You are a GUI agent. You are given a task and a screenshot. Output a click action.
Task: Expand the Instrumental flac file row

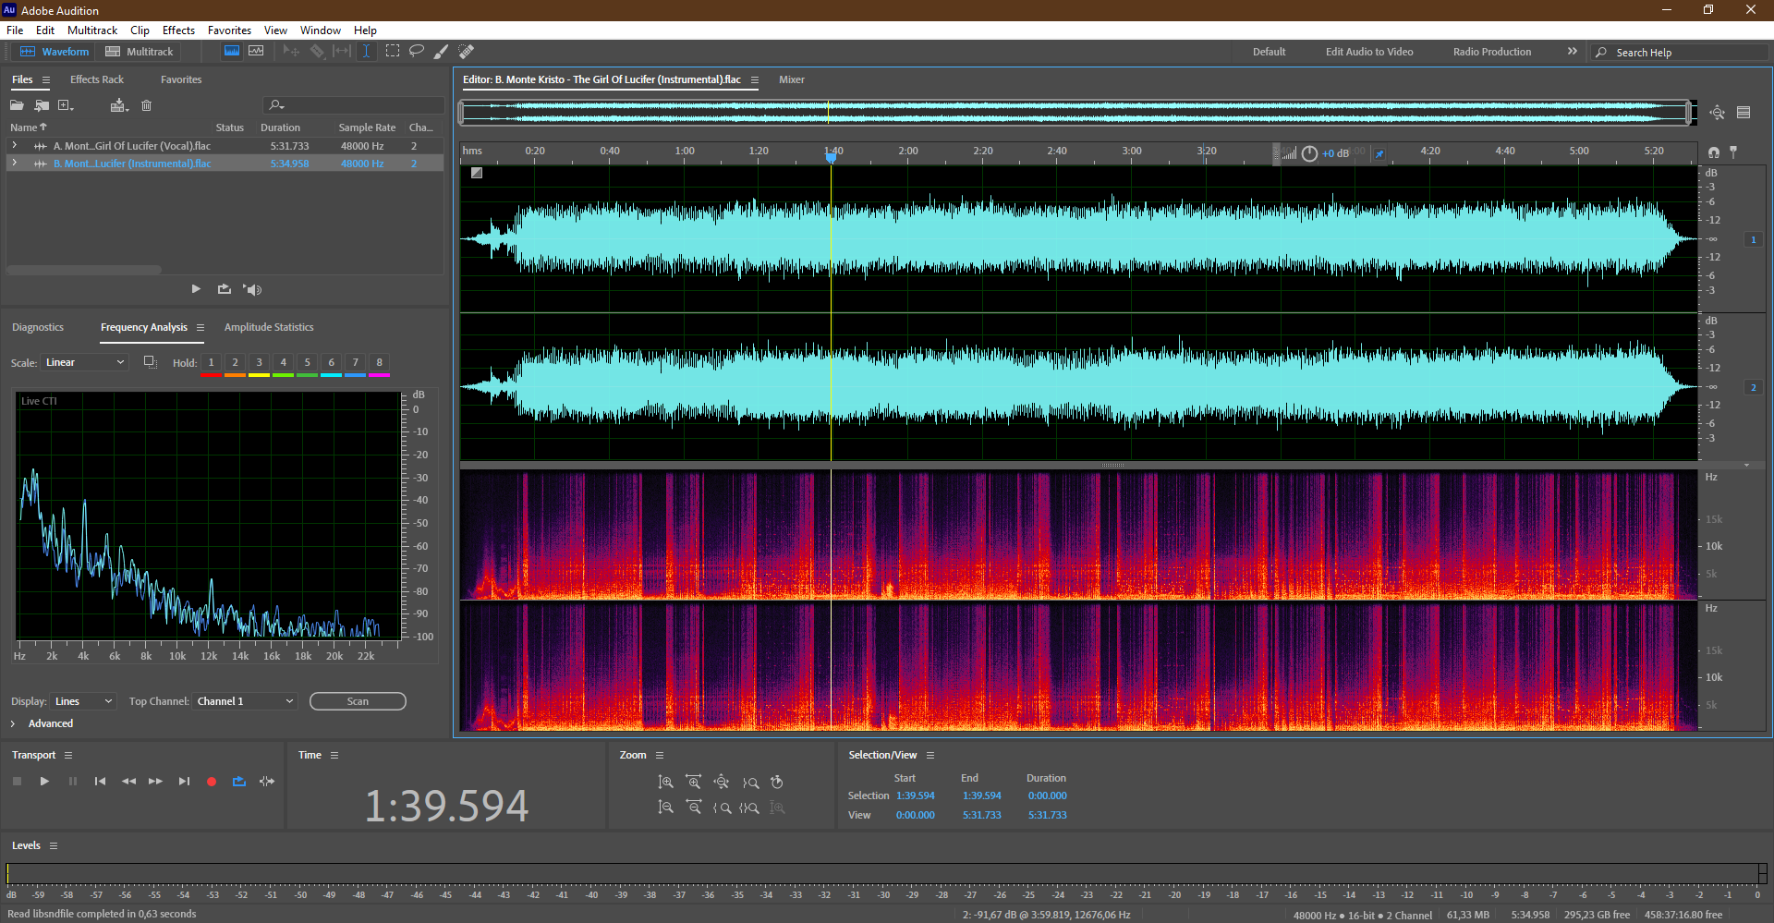pyautogui.click(x=14, y=164)
